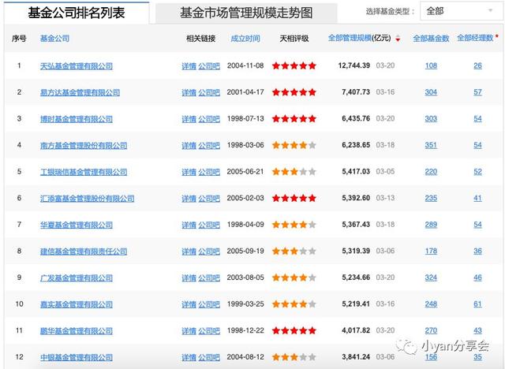The width and height of the screenshot is (505, 369).
Task: Open 中银基金管理有限公司 link
Action: (x=77, y=357)
